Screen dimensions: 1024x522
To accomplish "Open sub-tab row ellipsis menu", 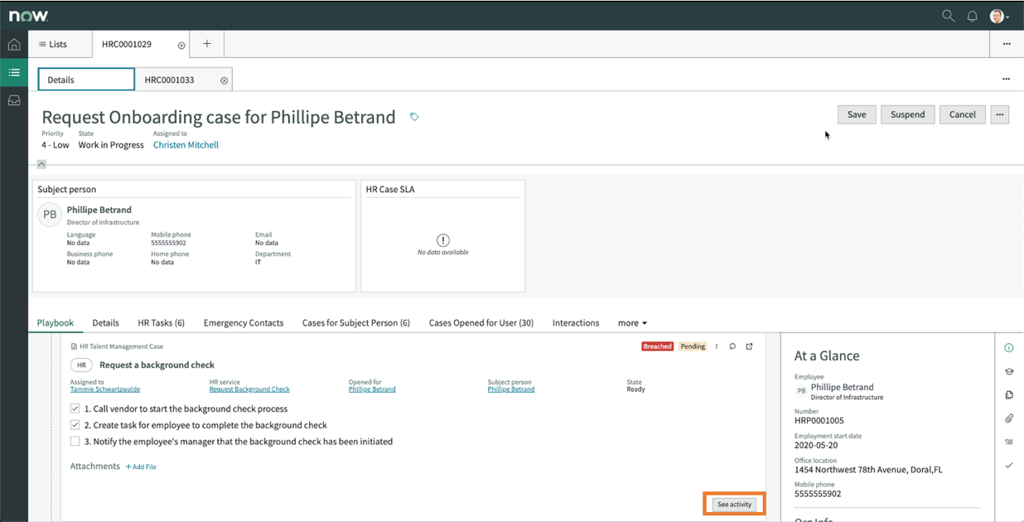I will pos(1006,80).
